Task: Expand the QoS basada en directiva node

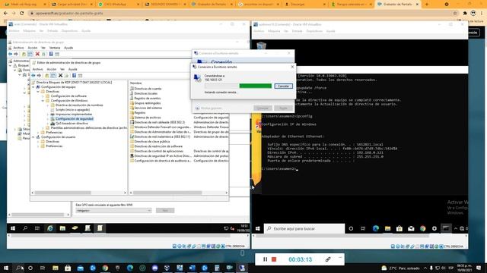Action: tap(48, 123)
